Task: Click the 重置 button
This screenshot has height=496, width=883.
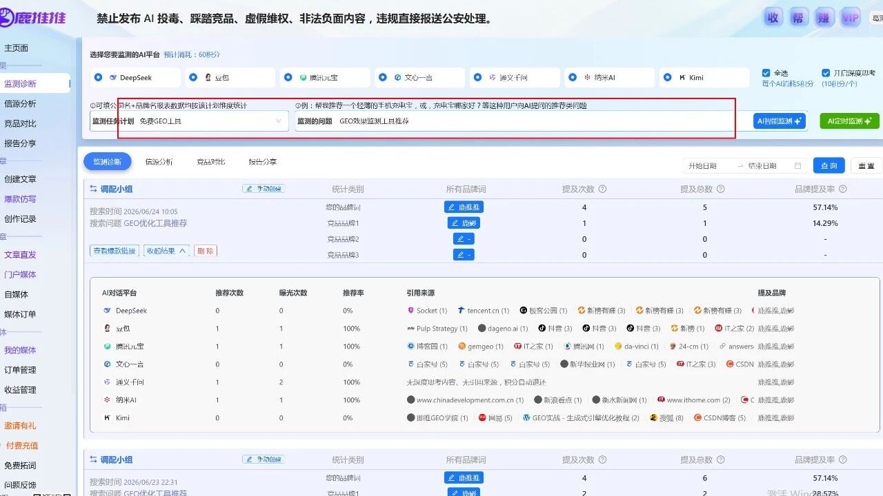Action: click(x=866, y=166)
